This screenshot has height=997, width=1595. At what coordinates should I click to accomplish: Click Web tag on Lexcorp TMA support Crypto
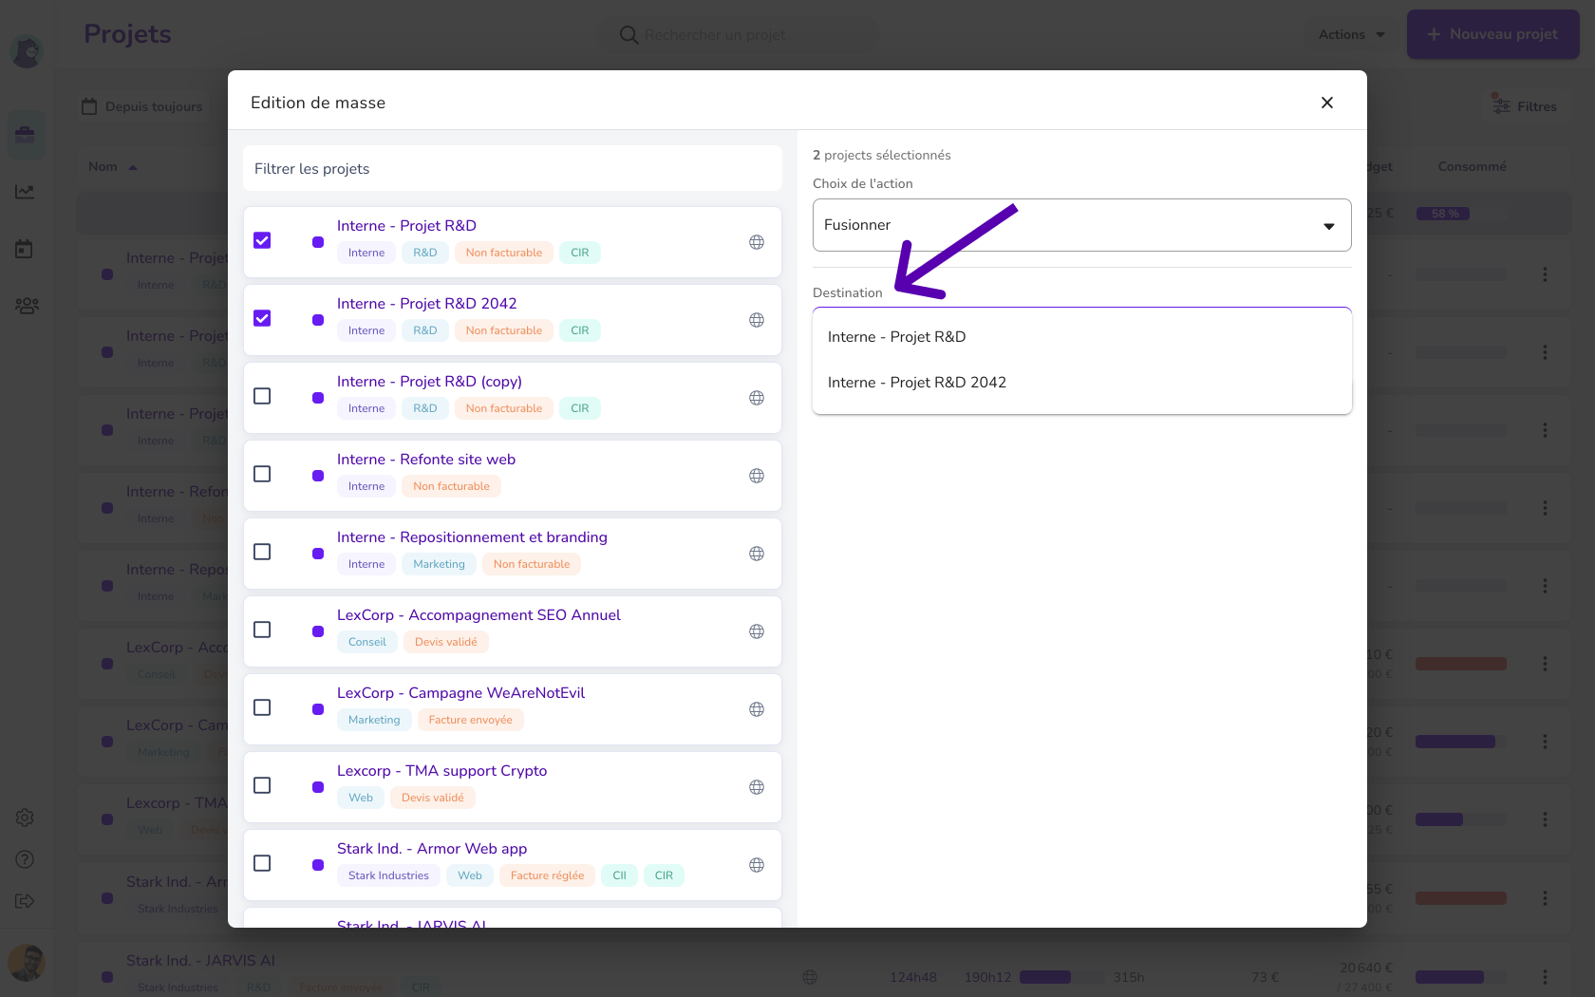pos(361,798)
